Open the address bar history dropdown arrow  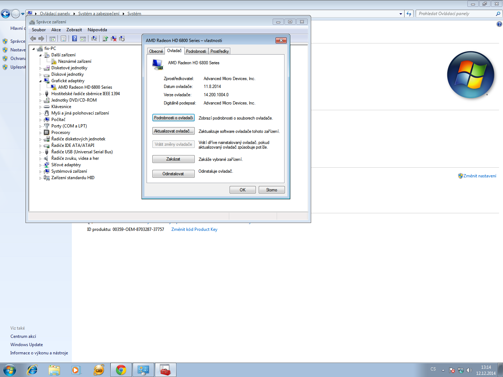(401, 14)
